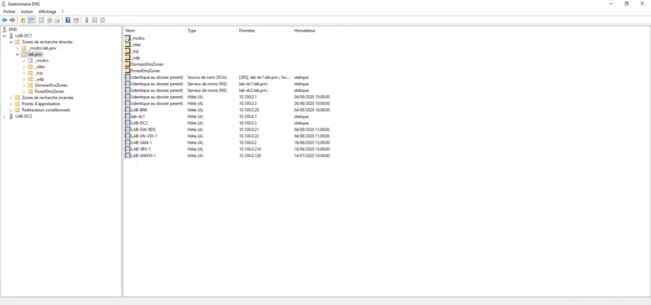
Task: Click the new server toolbar icon
Action: point(86,20)
